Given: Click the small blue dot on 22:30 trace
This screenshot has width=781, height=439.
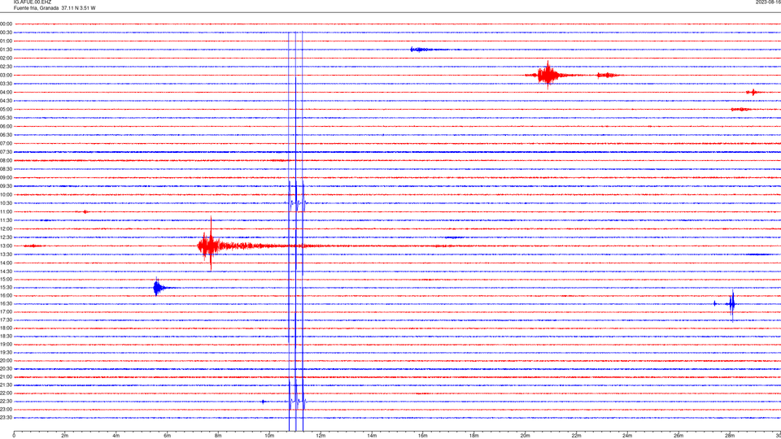Looking at the screenshot, I should tap(264, 402).
